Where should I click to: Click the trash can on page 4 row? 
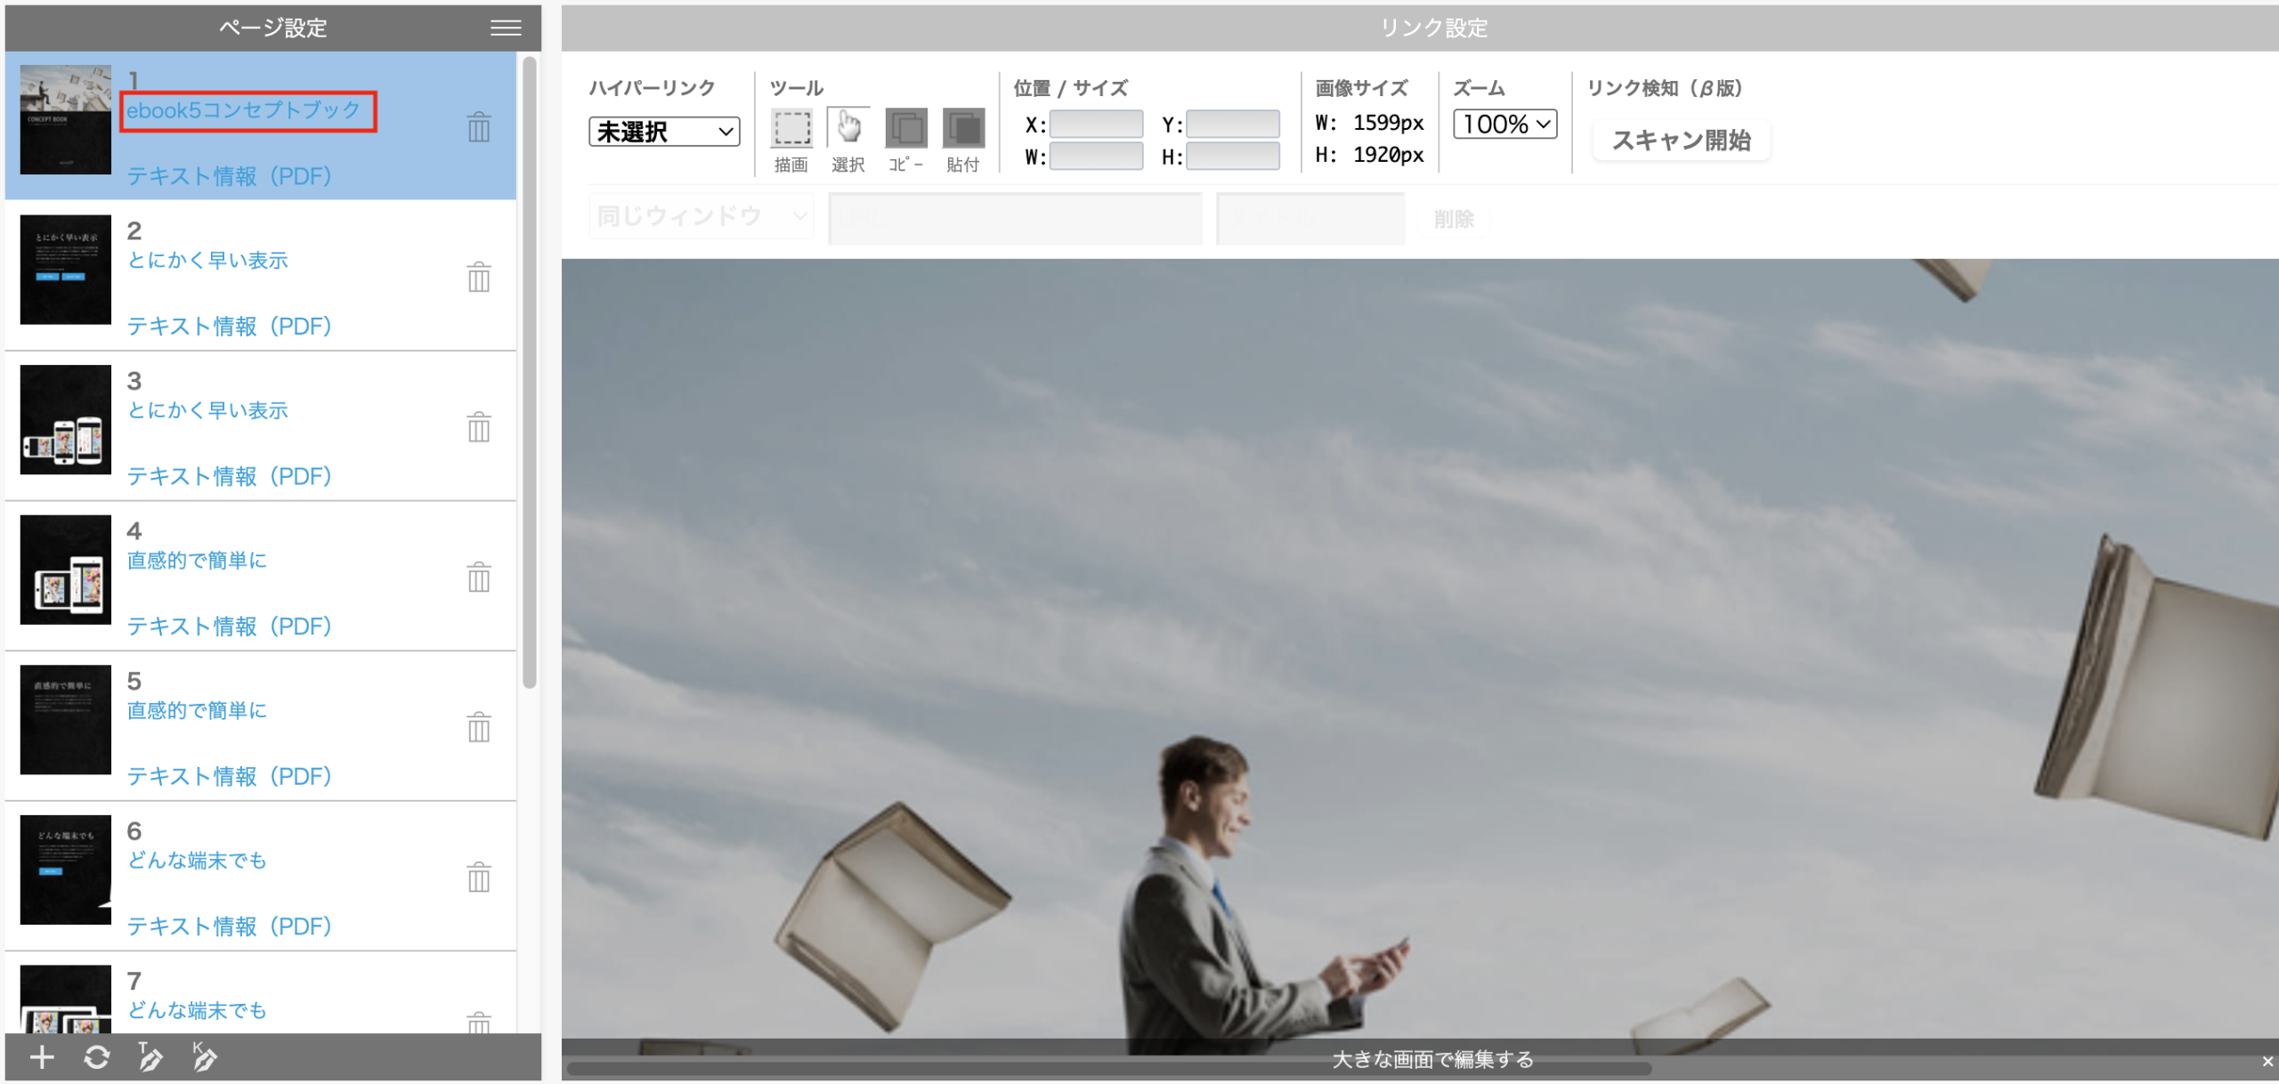click(x=479, y=578)
